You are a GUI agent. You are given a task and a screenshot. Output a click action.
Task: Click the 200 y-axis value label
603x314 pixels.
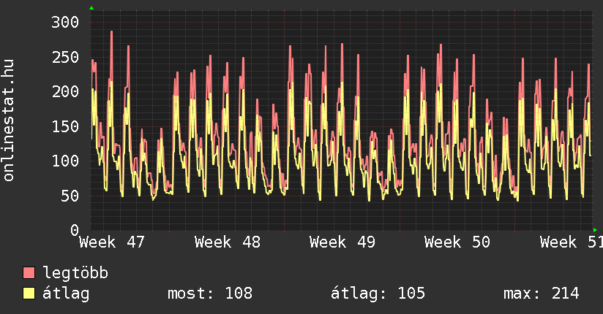click(x=64, y=91)
